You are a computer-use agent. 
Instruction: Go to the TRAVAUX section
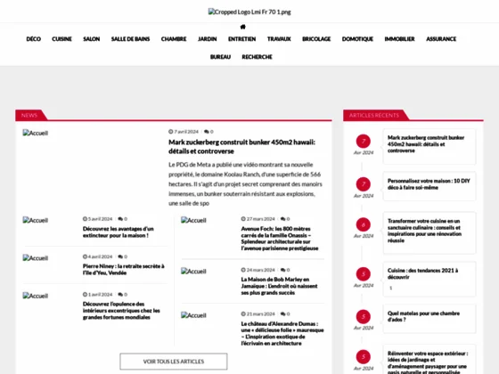point(279,39)
